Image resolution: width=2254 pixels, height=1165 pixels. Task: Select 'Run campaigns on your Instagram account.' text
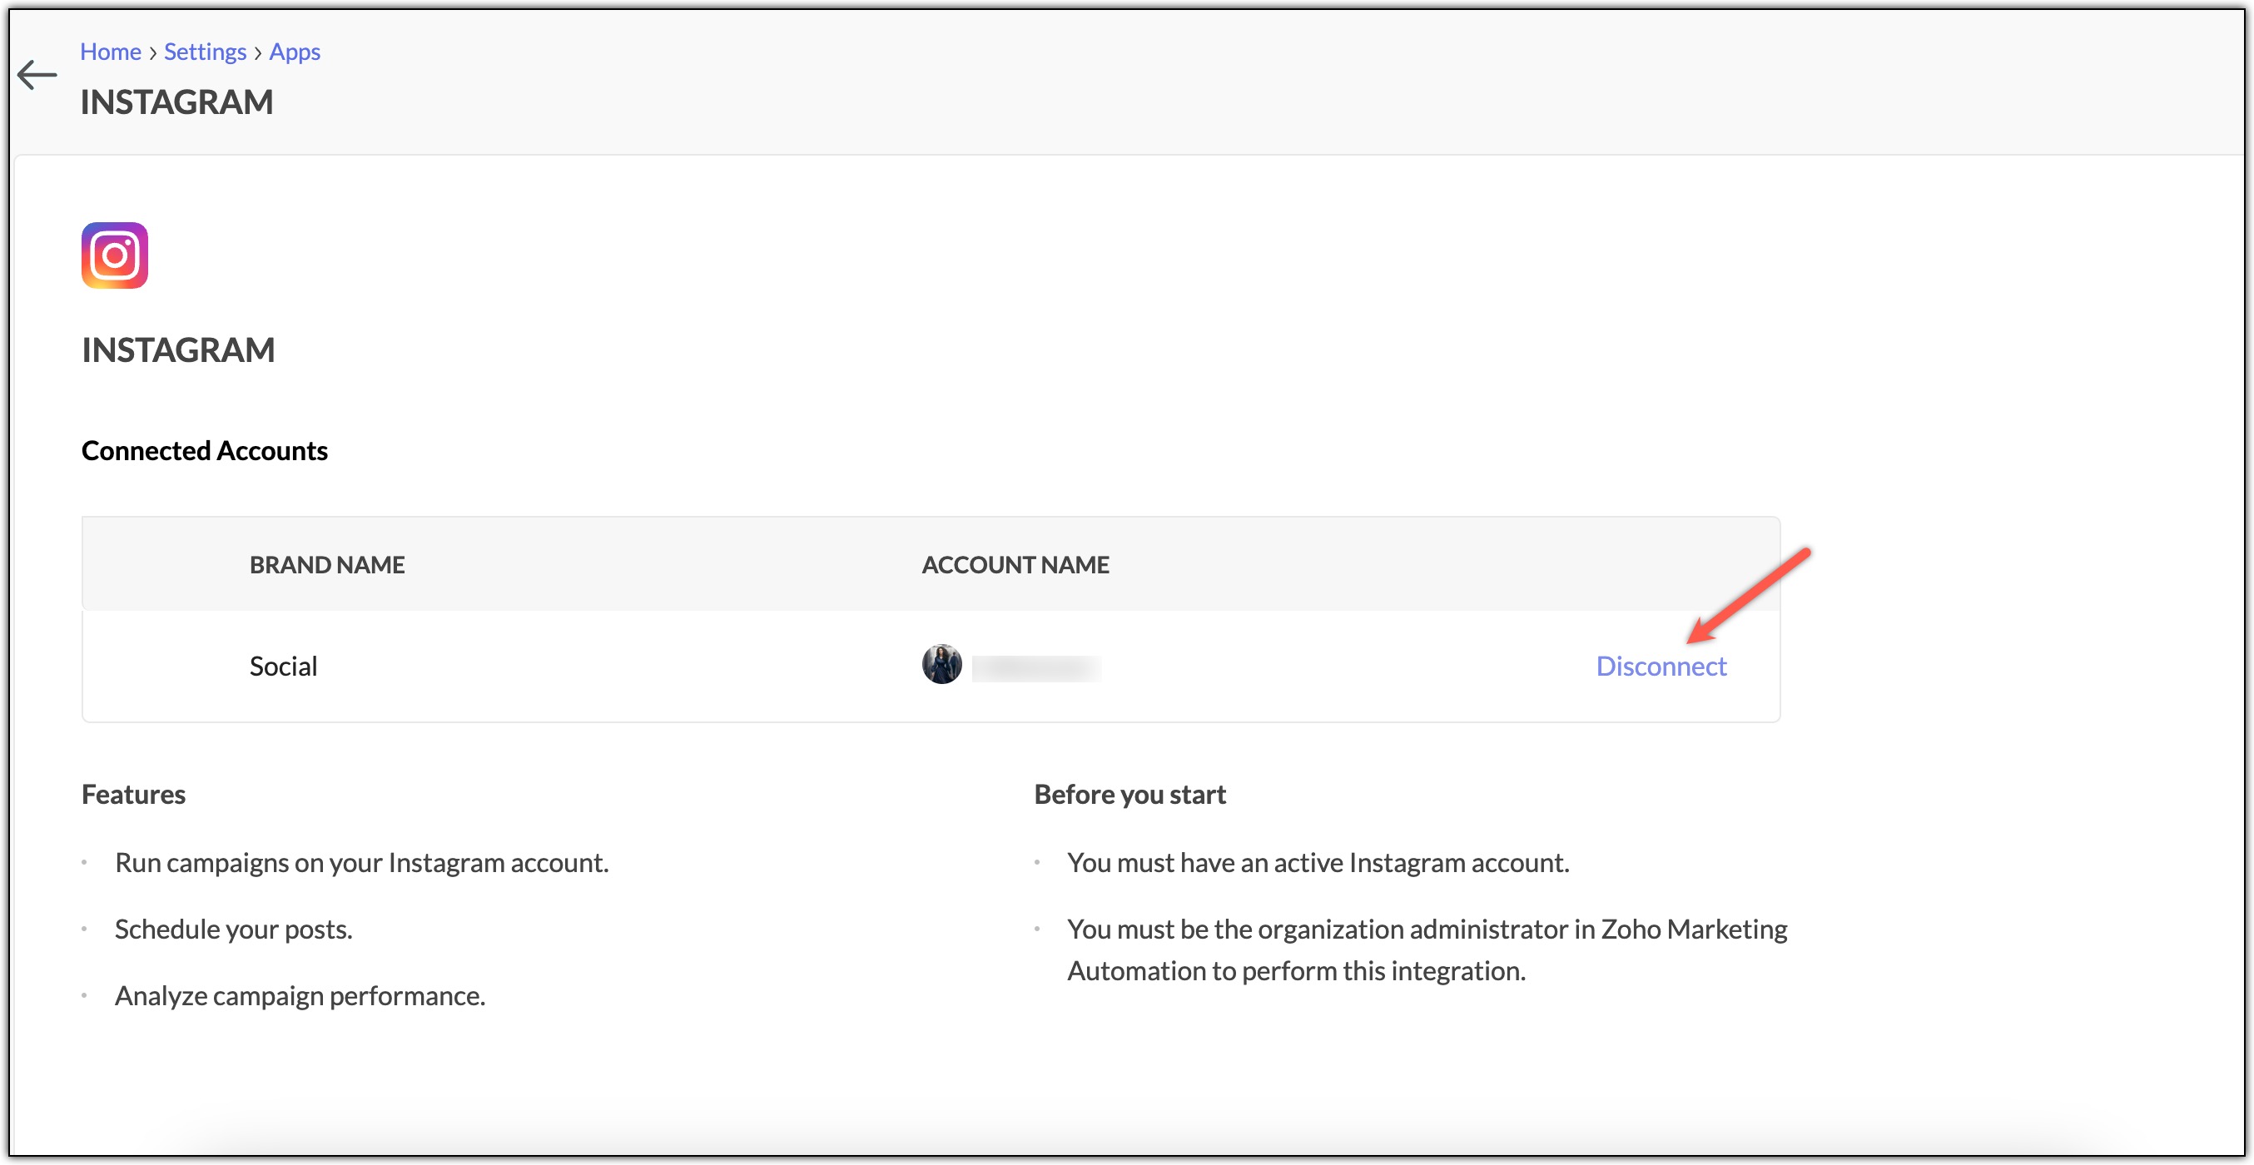[x=361, y=863]
